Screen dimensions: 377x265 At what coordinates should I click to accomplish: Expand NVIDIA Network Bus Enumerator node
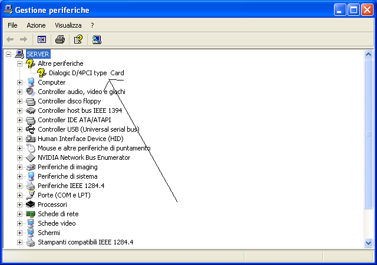click(x=19, y=158)
